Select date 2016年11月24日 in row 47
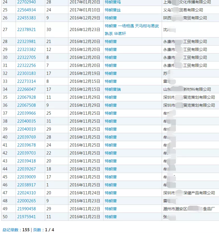219x233 pixels. coord(85,193)
